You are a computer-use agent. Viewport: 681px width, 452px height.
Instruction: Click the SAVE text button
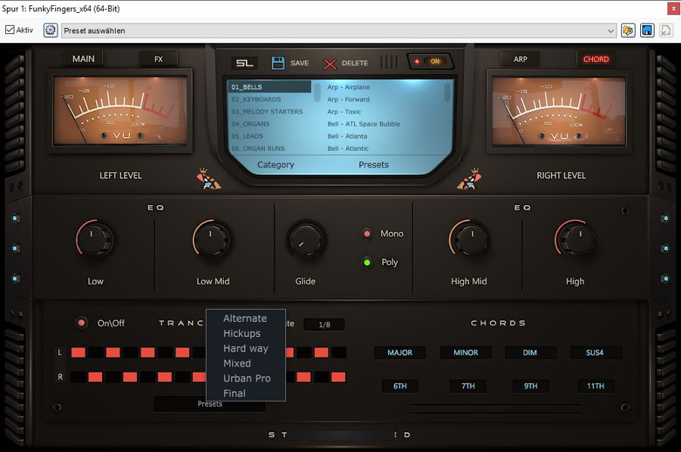(300, 63)
